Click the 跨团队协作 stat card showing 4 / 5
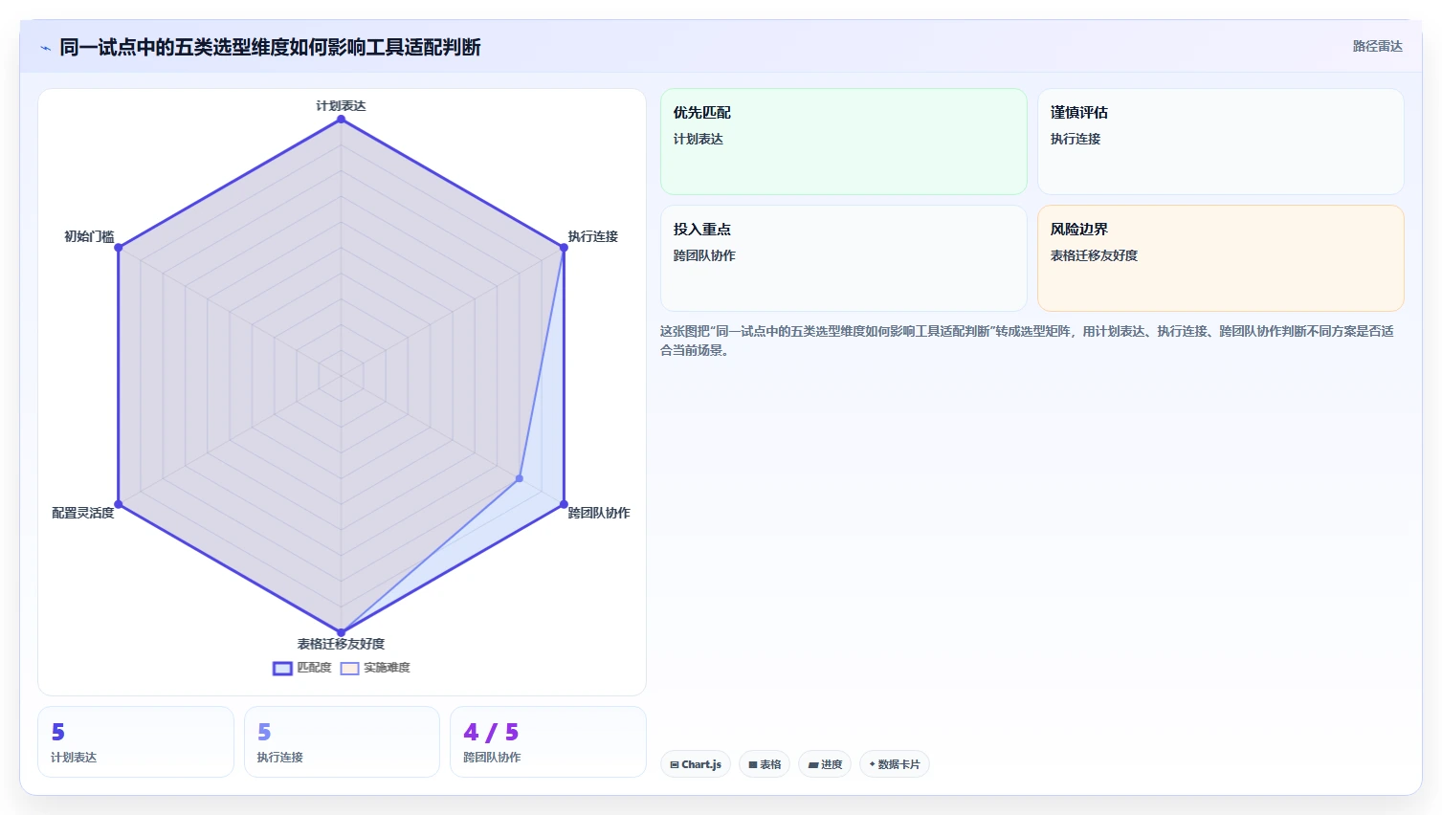The width and height of the screenshot is (1442, 815). (548, 741)
